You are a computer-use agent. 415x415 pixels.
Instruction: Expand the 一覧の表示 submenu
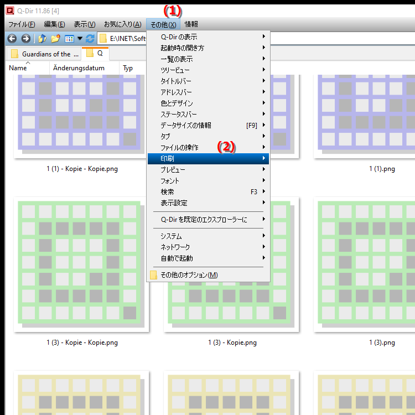point(208,59)
